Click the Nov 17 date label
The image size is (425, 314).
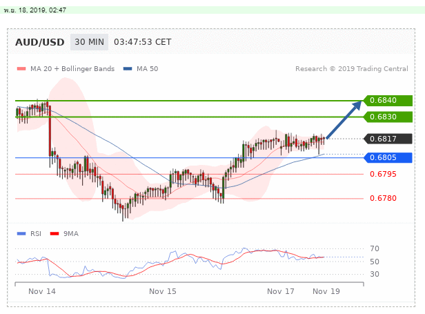[281, 291]
